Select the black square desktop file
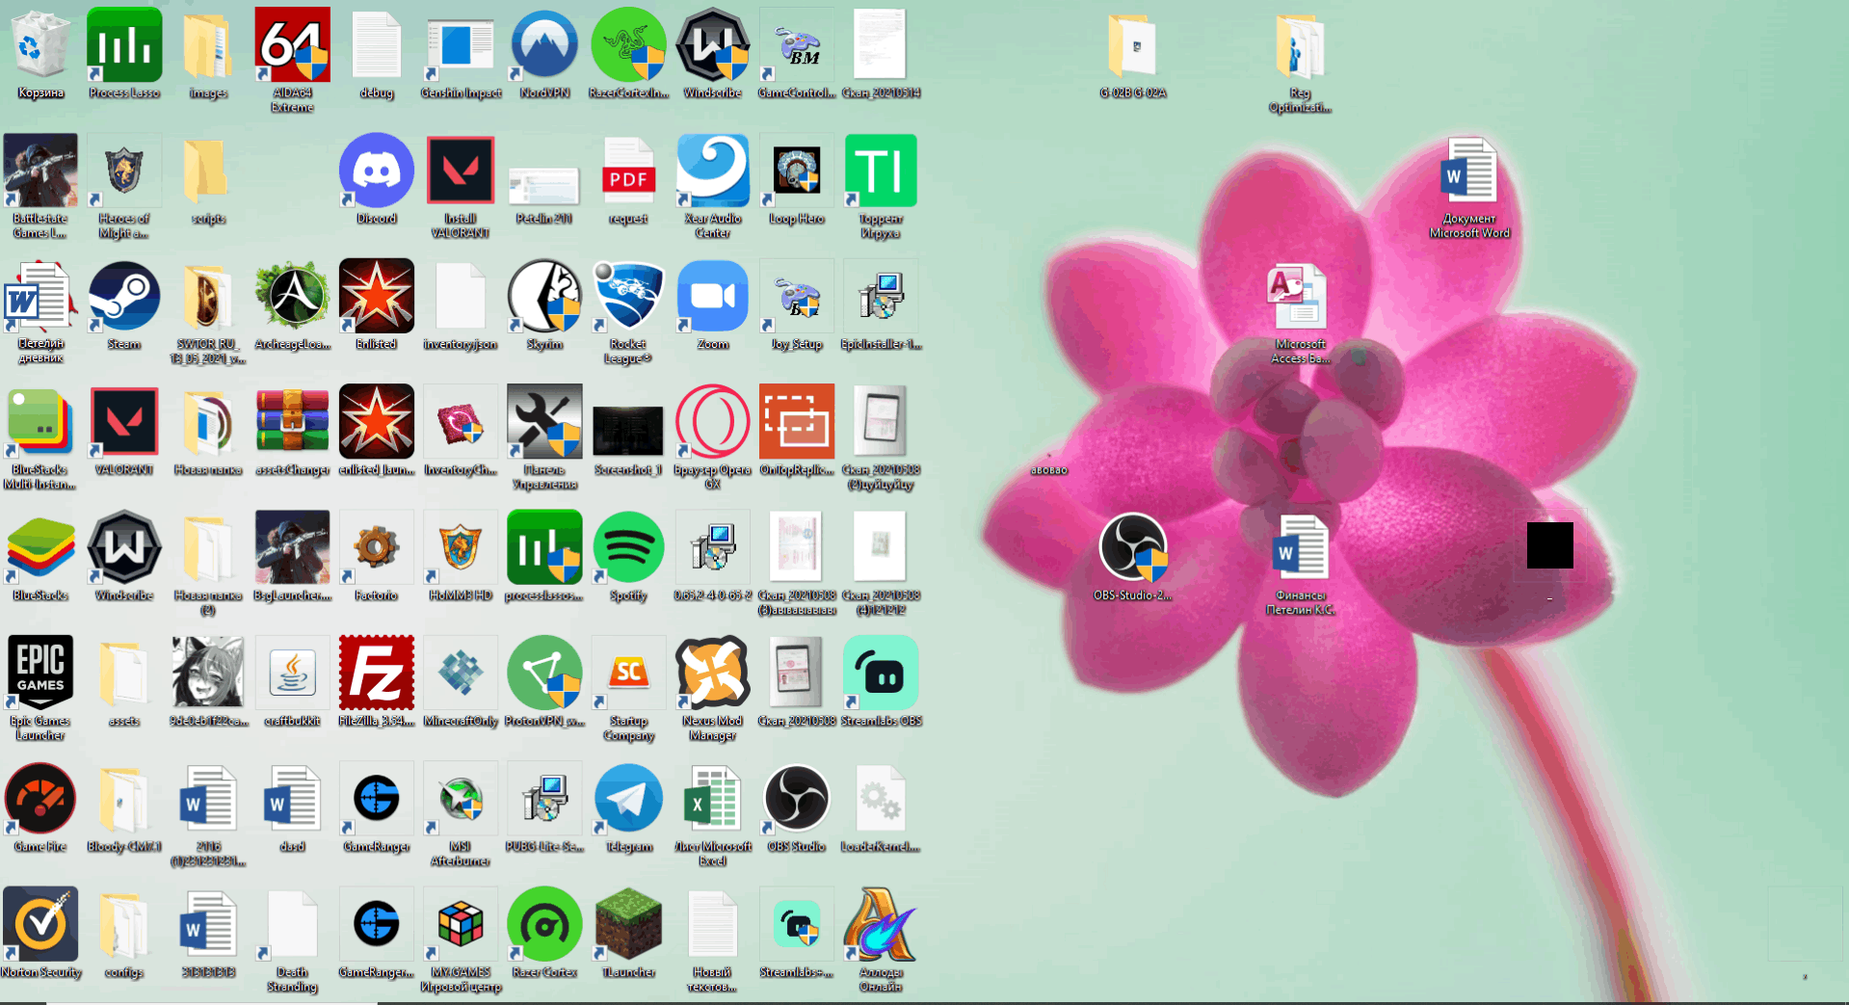Image resolution: width=1849 pixels, height=1005 pixels. point(1550,545)
